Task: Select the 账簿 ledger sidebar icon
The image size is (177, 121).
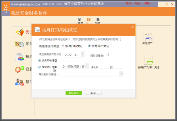Action: [x=20, y=44]
